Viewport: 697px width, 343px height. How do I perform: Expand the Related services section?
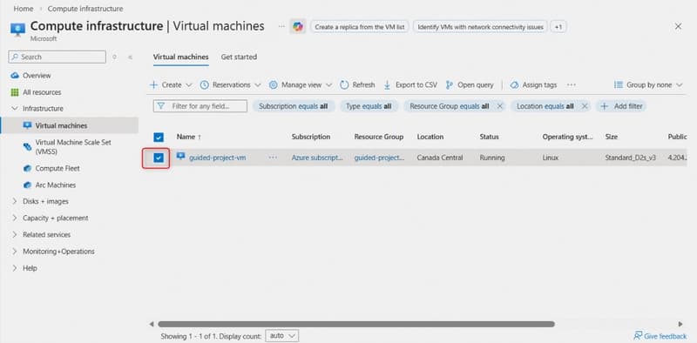click(x=15, y=234)
